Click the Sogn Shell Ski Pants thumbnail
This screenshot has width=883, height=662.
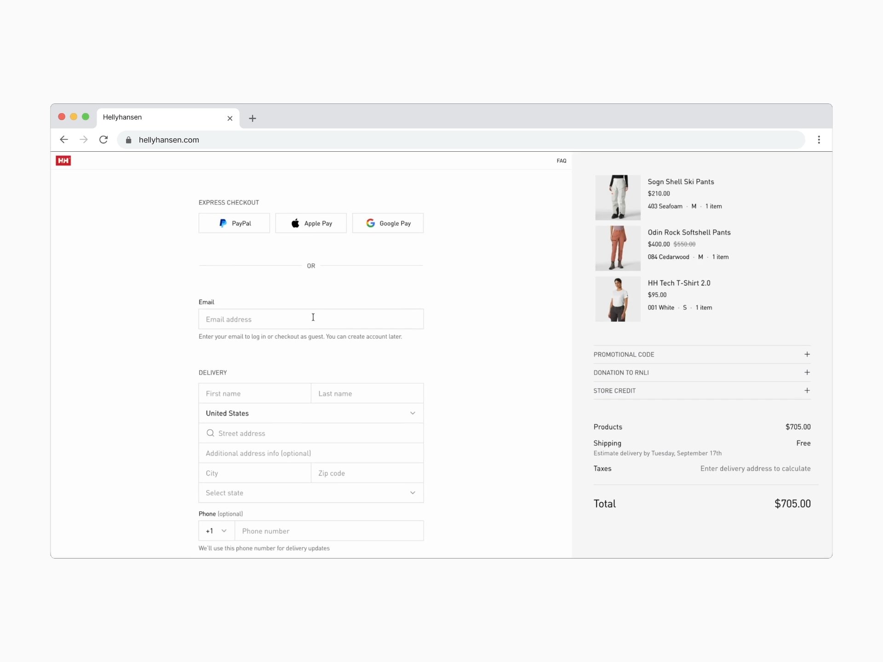[618, 198]
